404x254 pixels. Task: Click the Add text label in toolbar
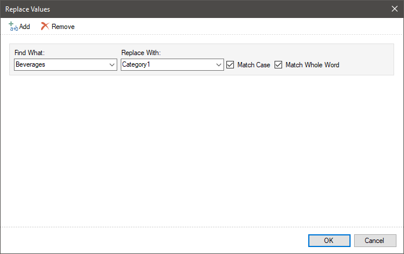tap(24, 27)
